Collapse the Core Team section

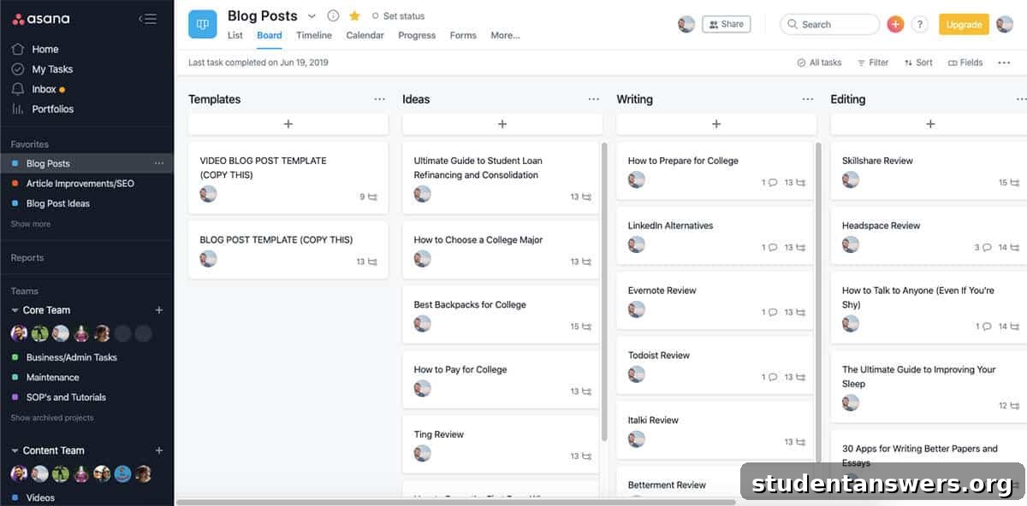(x=15, y=310)
